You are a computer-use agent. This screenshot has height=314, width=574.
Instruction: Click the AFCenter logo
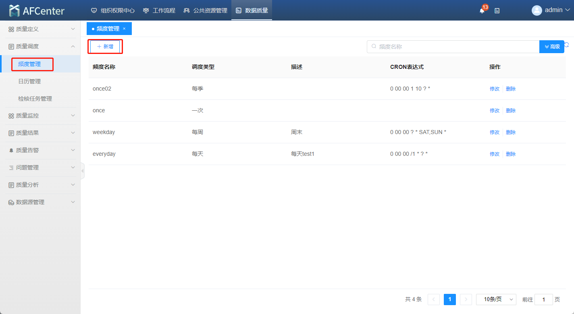click(x=37, y=11)
